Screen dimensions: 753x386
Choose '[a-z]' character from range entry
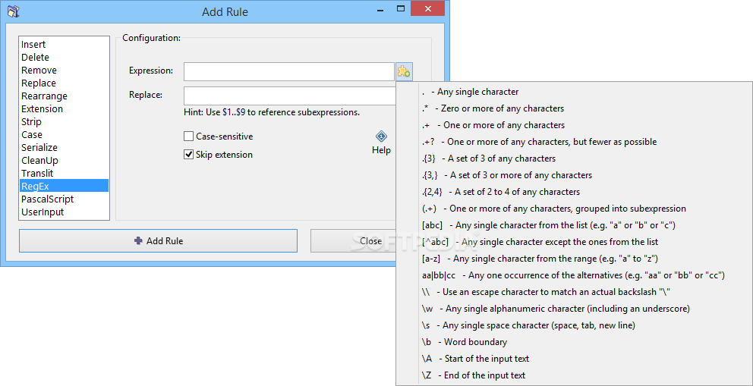[575, 259]
